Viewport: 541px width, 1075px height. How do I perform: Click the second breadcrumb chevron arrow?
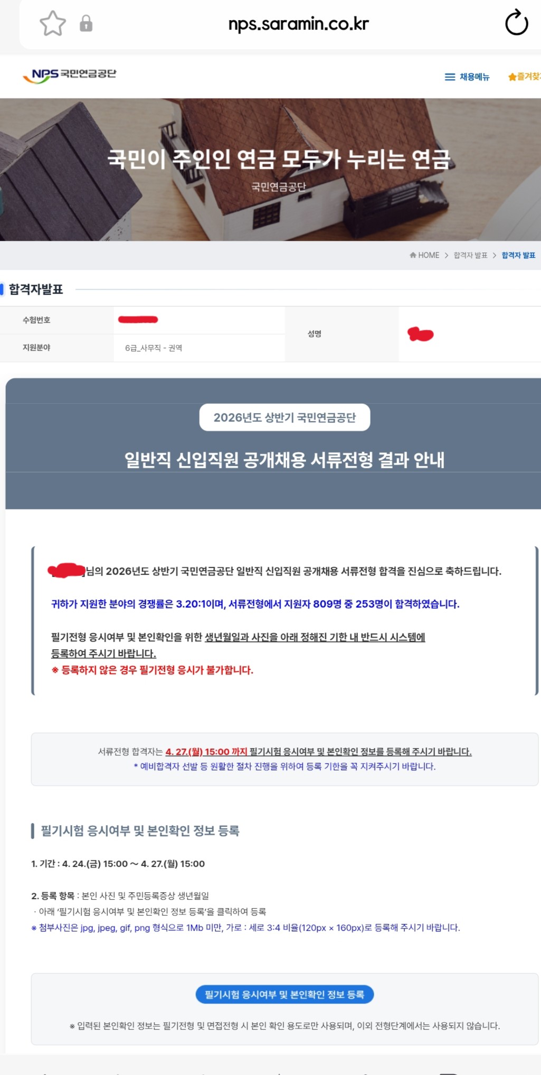point(495,255)
